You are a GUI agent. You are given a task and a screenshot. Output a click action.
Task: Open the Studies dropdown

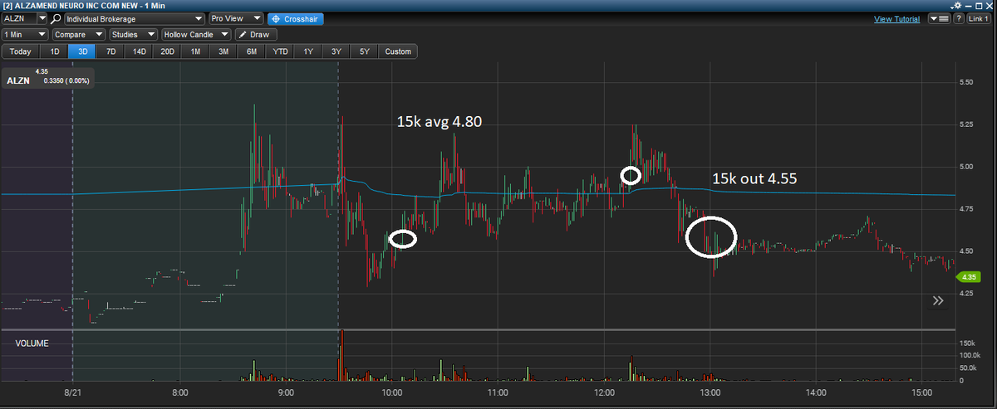(x=134, y=35)
